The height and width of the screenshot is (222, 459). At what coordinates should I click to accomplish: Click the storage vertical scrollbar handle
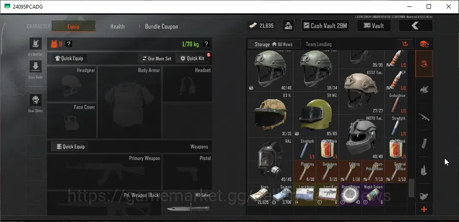[x=411, y=188]
